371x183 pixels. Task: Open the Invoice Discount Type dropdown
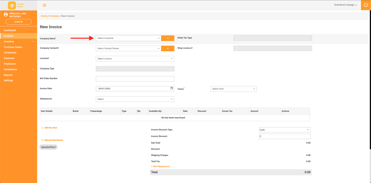tap(284, 130)
